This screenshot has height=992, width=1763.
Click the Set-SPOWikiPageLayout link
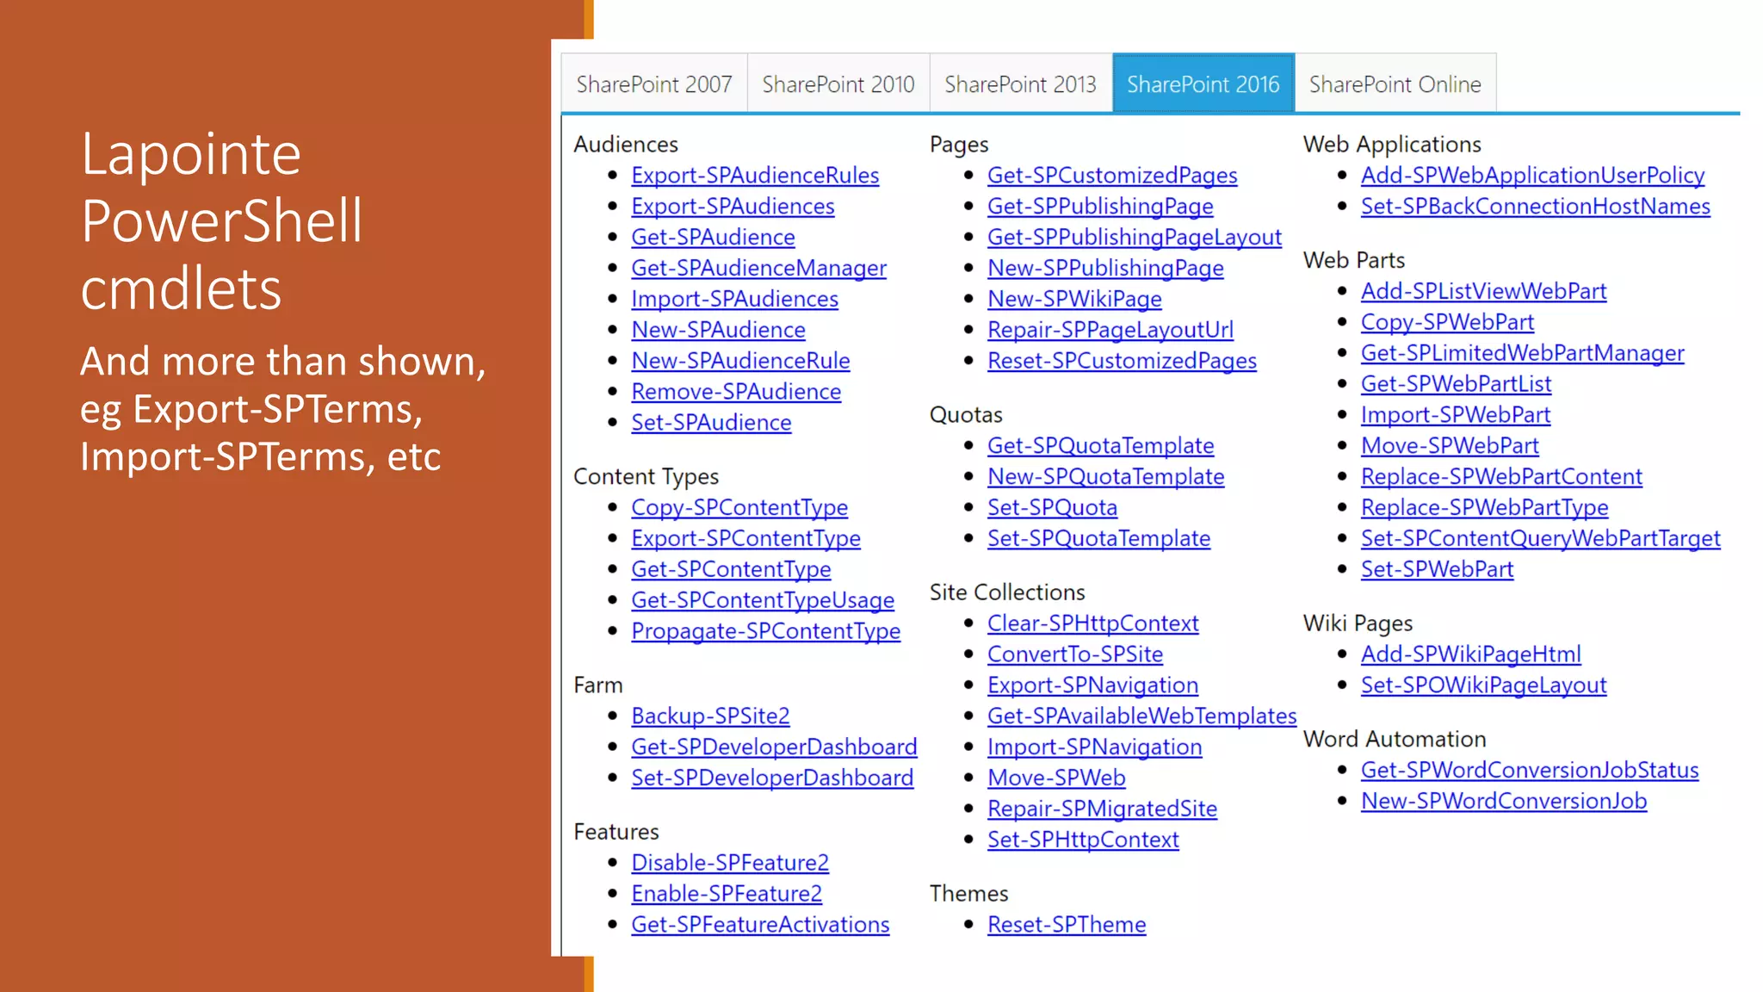[1483, 685]
